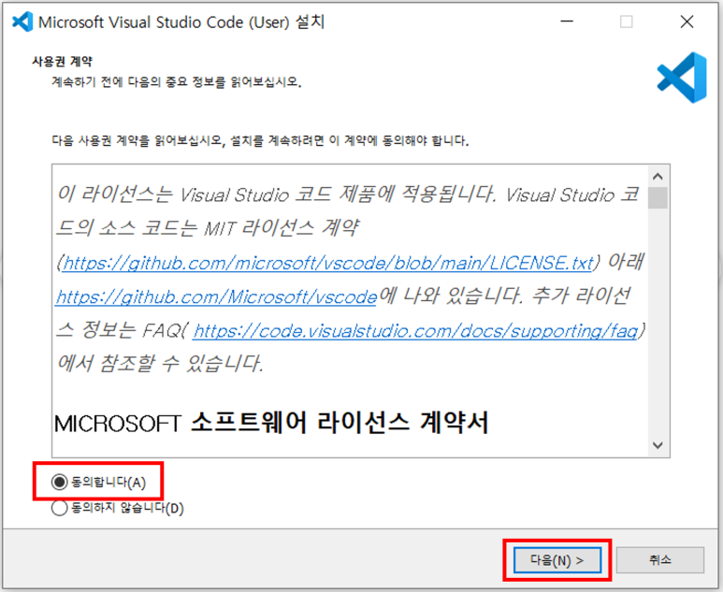
Task: Click the text 에서 참조할 수 있습니다
Action: pos(160,363)
